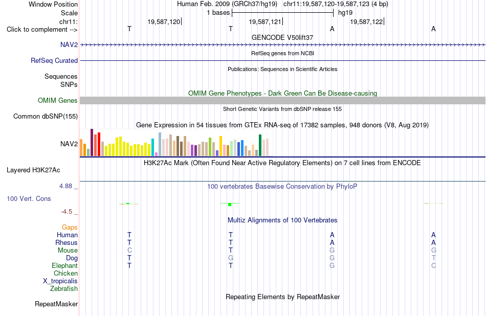The image size is (486, 316).
Task: Click the -4.5 PhyloP minimum value
Action: pos(67,212)
